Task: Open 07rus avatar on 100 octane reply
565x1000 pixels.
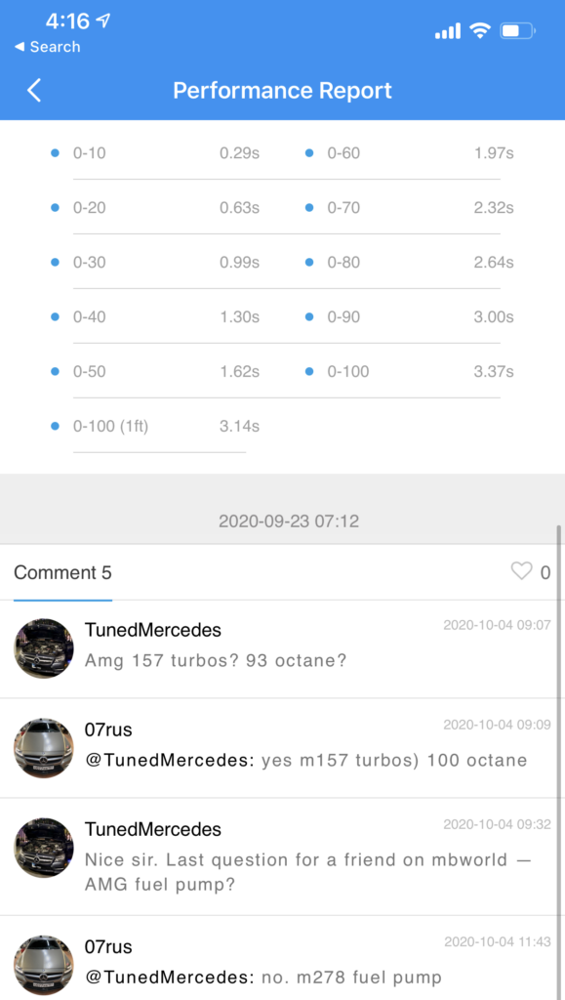Action: [44, 747]
